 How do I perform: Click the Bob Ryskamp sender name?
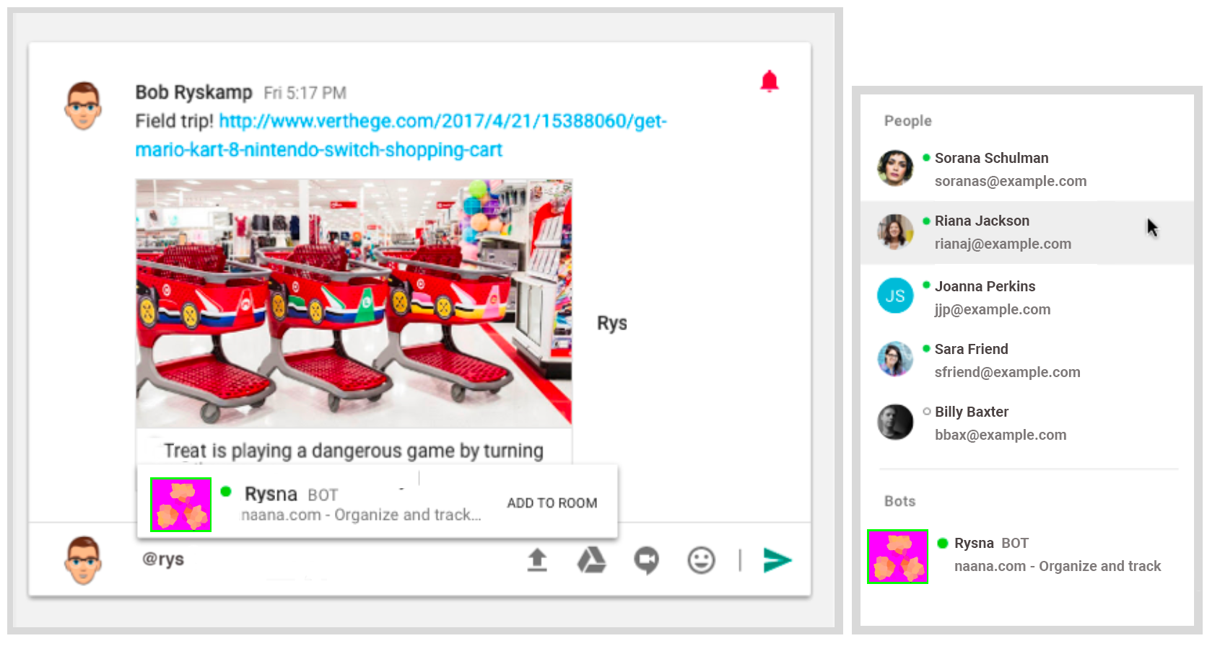coord(193,92)
